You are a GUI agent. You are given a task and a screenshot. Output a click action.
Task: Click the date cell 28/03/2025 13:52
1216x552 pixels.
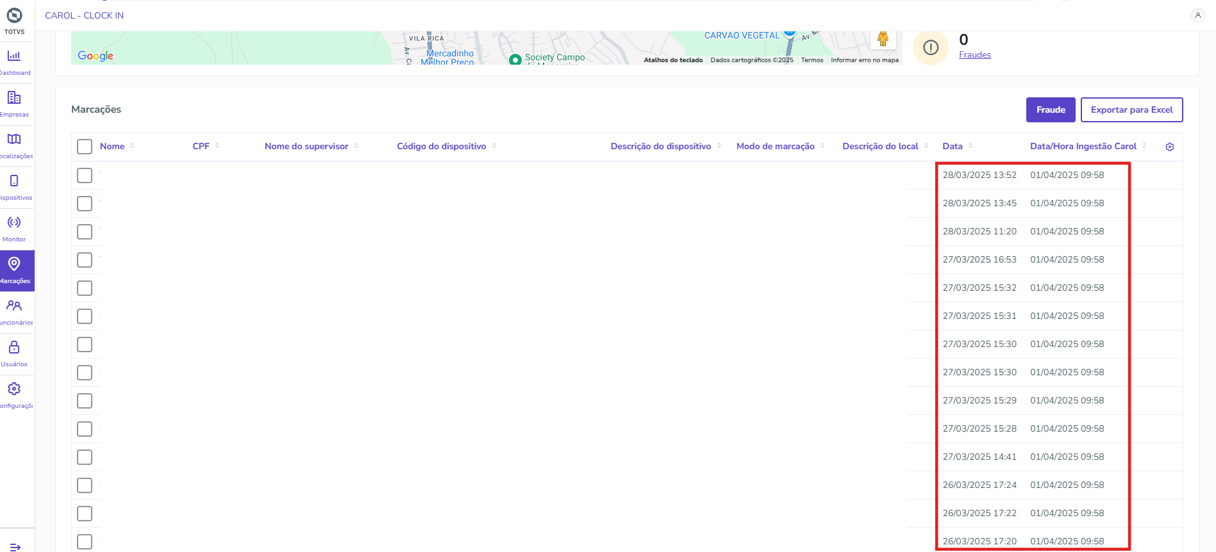[x=979, y=175]
